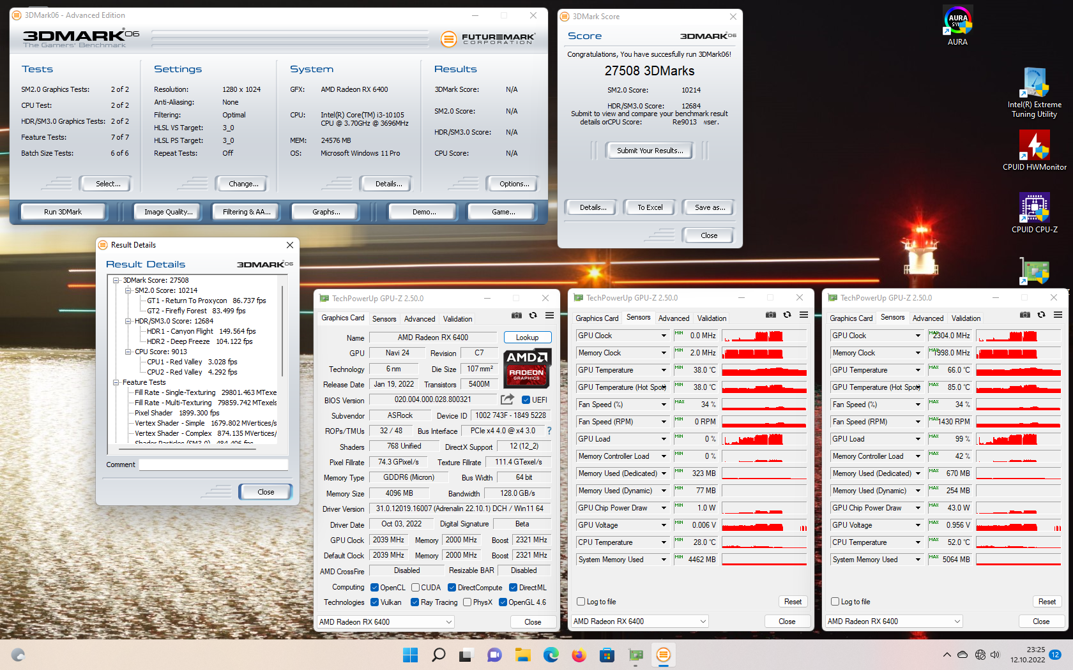Image resolution: width=1073 pixels, height=670 pixels.
Task: Open the Windows Start menu
Action: 410,655
